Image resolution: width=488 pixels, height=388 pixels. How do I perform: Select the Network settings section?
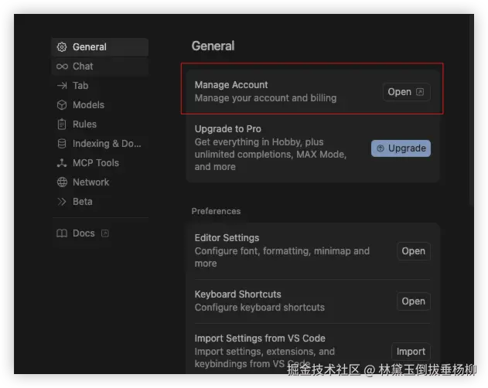pos(90,182)
